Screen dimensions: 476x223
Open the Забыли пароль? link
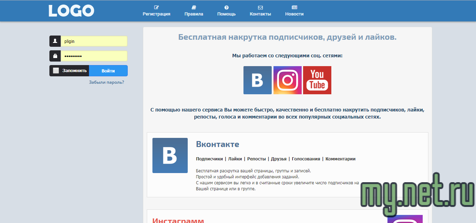[107, 82]
